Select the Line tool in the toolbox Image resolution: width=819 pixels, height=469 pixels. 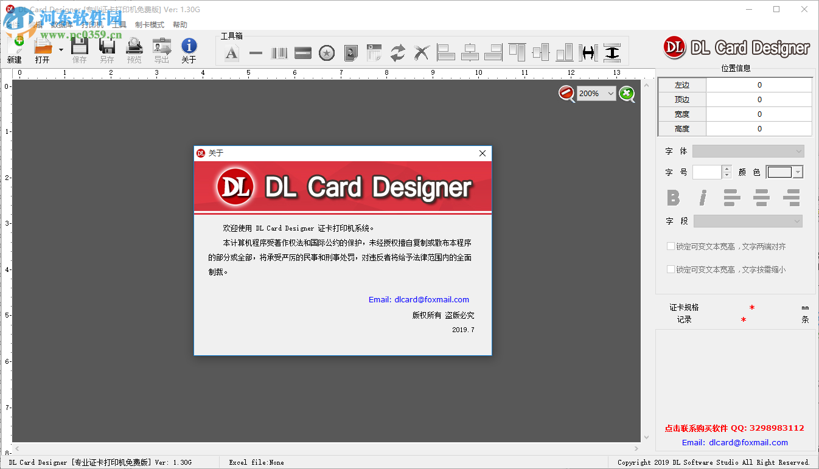pyautogui.click(x=256, y=53)
